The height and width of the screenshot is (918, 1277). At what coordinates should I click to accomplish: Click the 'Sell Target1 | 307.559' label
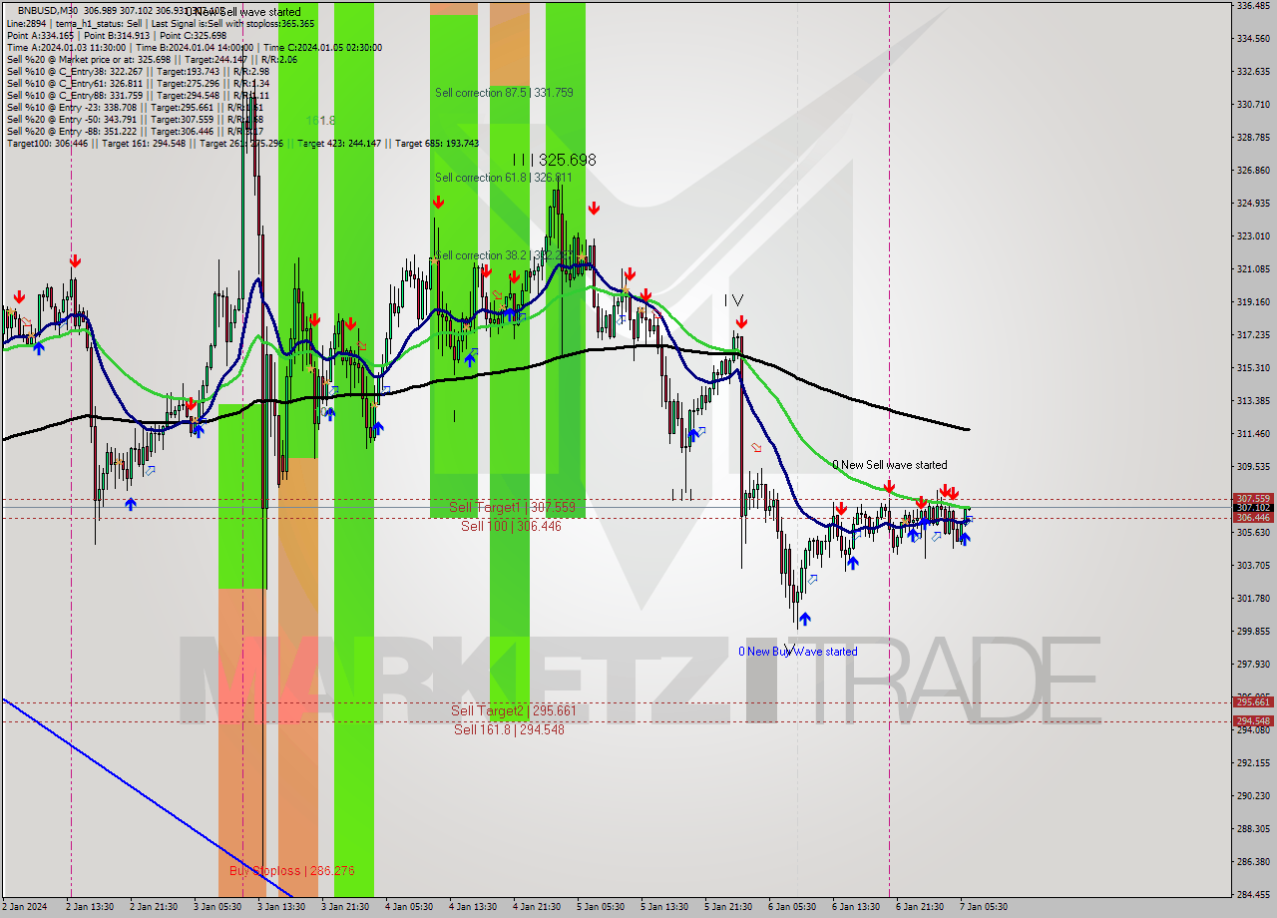[512, 507]
